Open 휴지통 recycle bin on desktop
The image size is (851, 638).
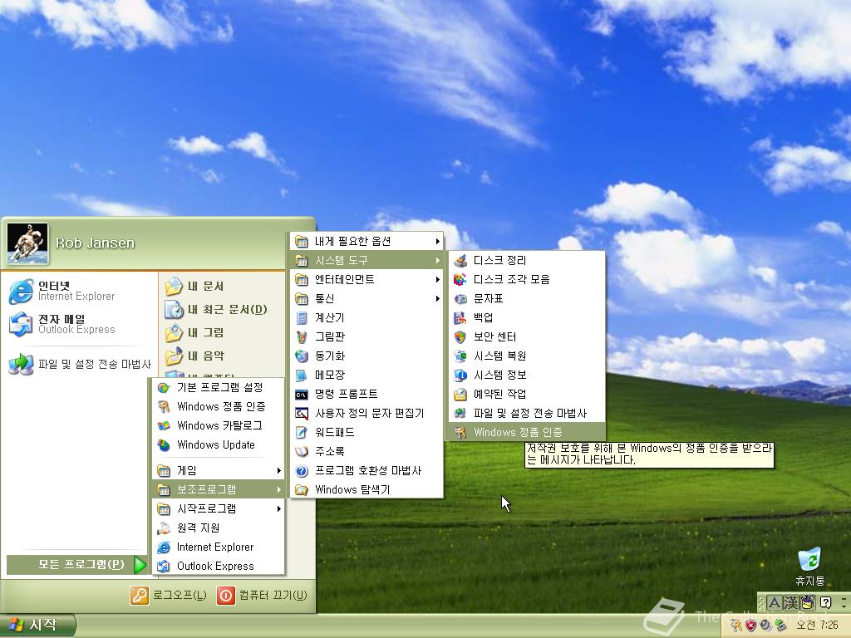pyautogui.click(x=809, y=567)
